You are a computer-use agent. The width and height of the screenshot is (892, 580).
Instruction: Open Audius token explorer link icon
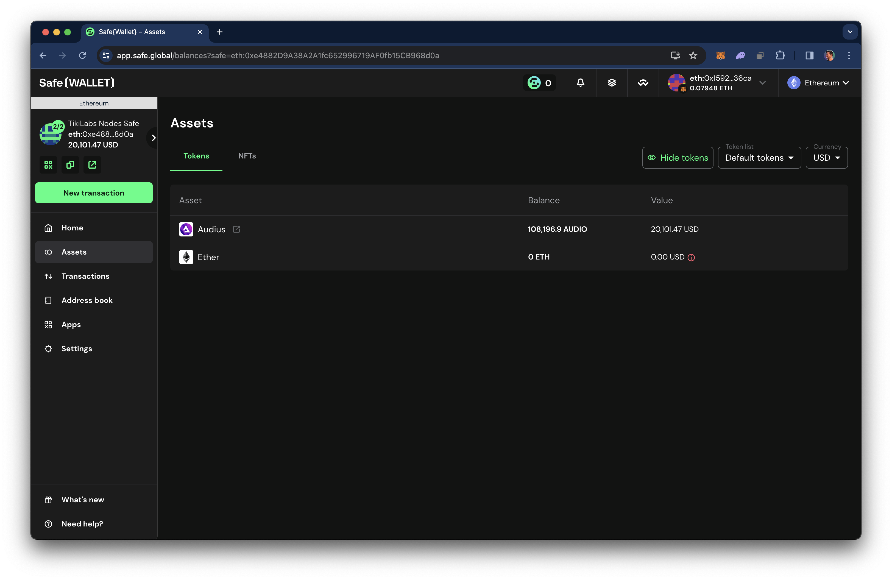(236, 229)
